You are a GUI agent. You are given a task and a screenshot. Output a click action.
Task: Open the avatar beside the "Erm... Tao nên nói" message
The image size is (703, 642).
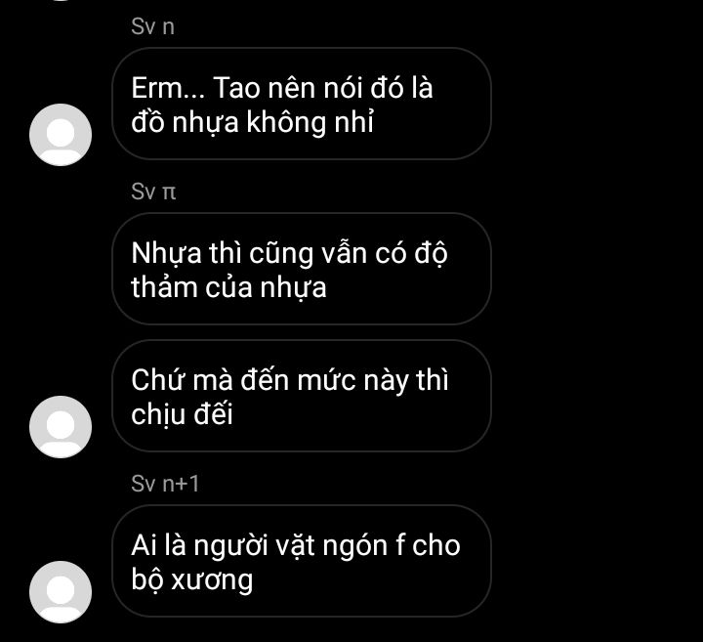61,135
